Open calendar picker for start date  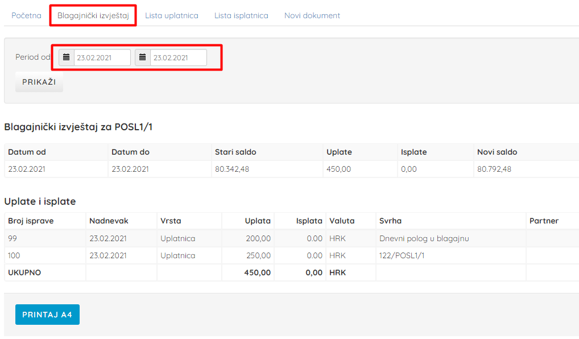(x=67, y=57)
